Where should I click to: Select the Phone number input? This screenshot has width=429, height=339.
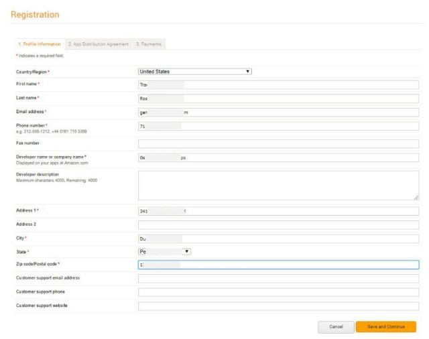point(278,126)
